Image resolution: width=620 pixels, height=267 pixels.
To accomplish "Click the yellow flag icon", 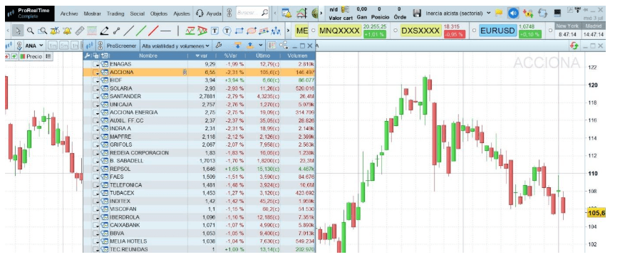I will click(x=499, y=13).
